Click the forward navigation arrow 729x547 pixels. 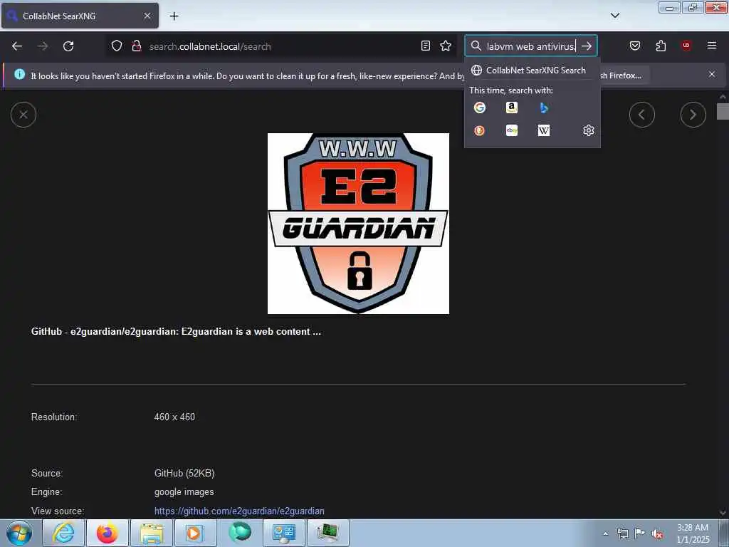(x=43, y=46)
